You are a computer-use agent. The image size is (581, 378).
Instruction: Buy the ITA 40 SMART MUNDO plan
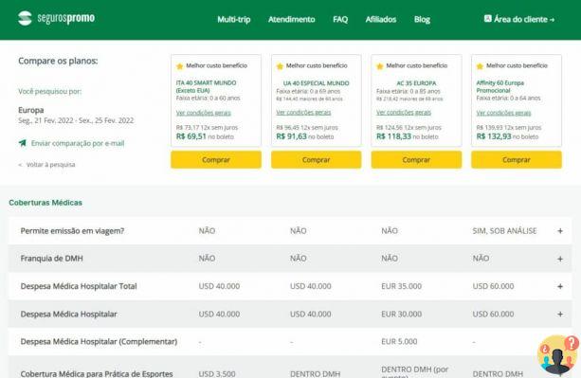[216, 159]
